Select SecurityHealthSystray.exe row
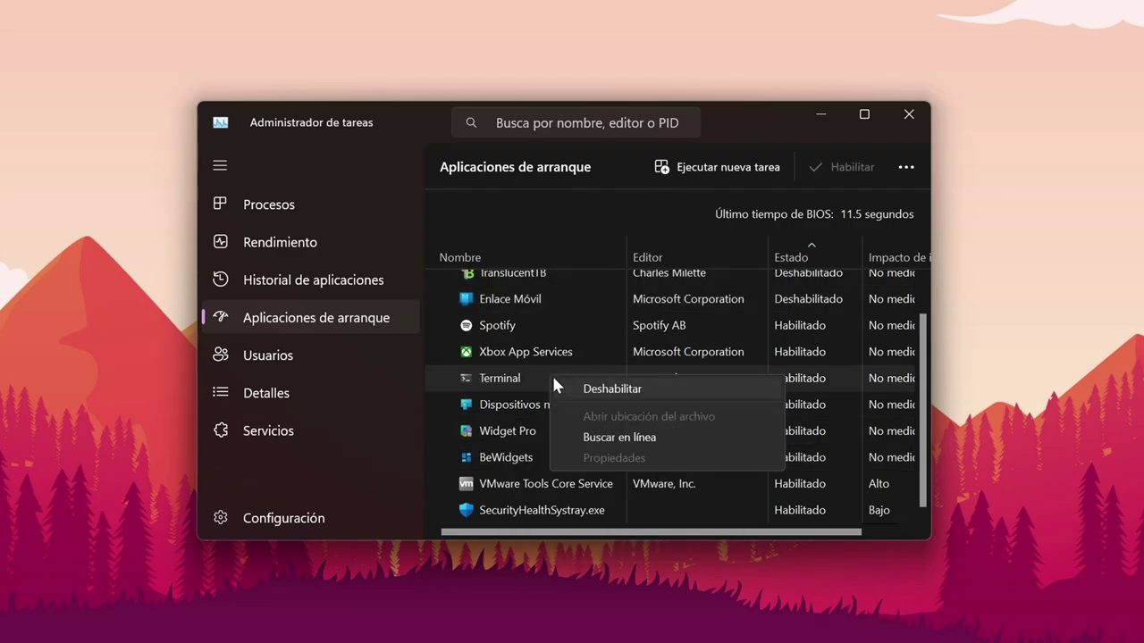1144x643 pixels. click(x=677, y=510)
